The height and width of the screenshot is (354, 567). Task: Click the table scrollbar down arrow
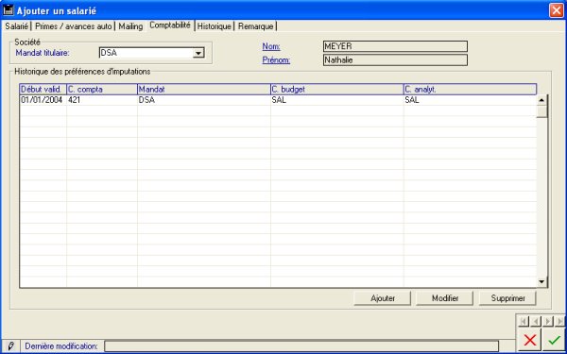[x=541, y=281]
